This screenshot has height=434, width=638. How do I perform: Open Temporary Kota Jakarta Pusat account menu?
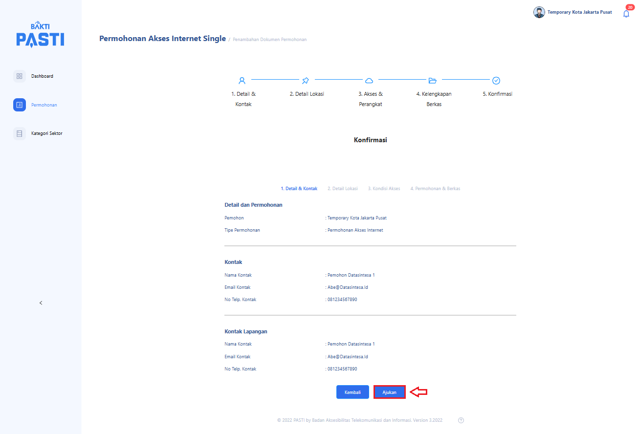coord(579,12)
